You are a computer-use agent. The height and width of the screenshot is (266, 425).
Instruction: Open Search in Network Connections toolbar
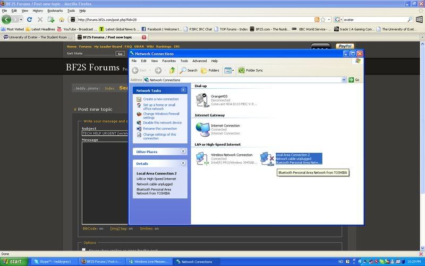point(189,70)
